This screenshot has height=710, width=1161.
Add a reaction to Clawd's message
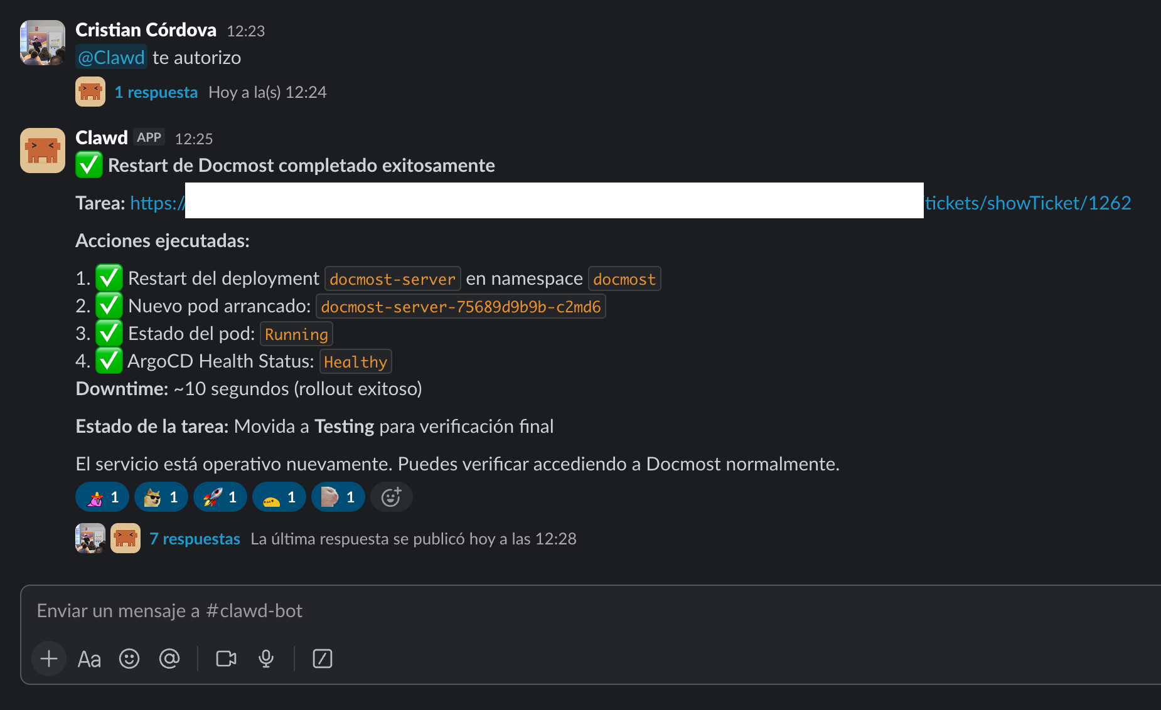pos(391,497)
